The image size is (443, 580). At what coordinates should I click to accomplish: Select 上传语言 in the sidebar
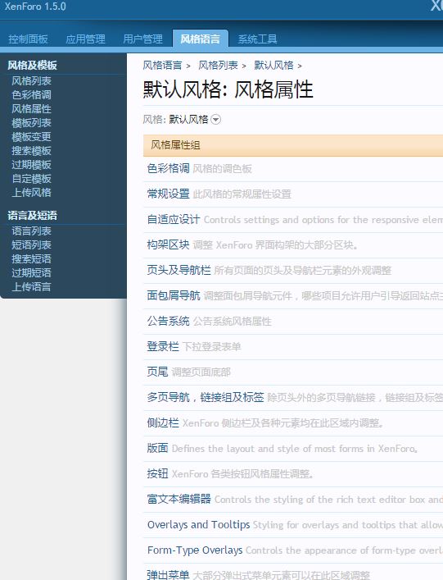pos(31,286)
